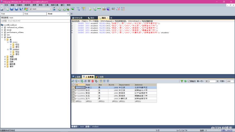235x132 pixels.
Task: Expand the information_schema database node
Action: [x=2, y=27]
